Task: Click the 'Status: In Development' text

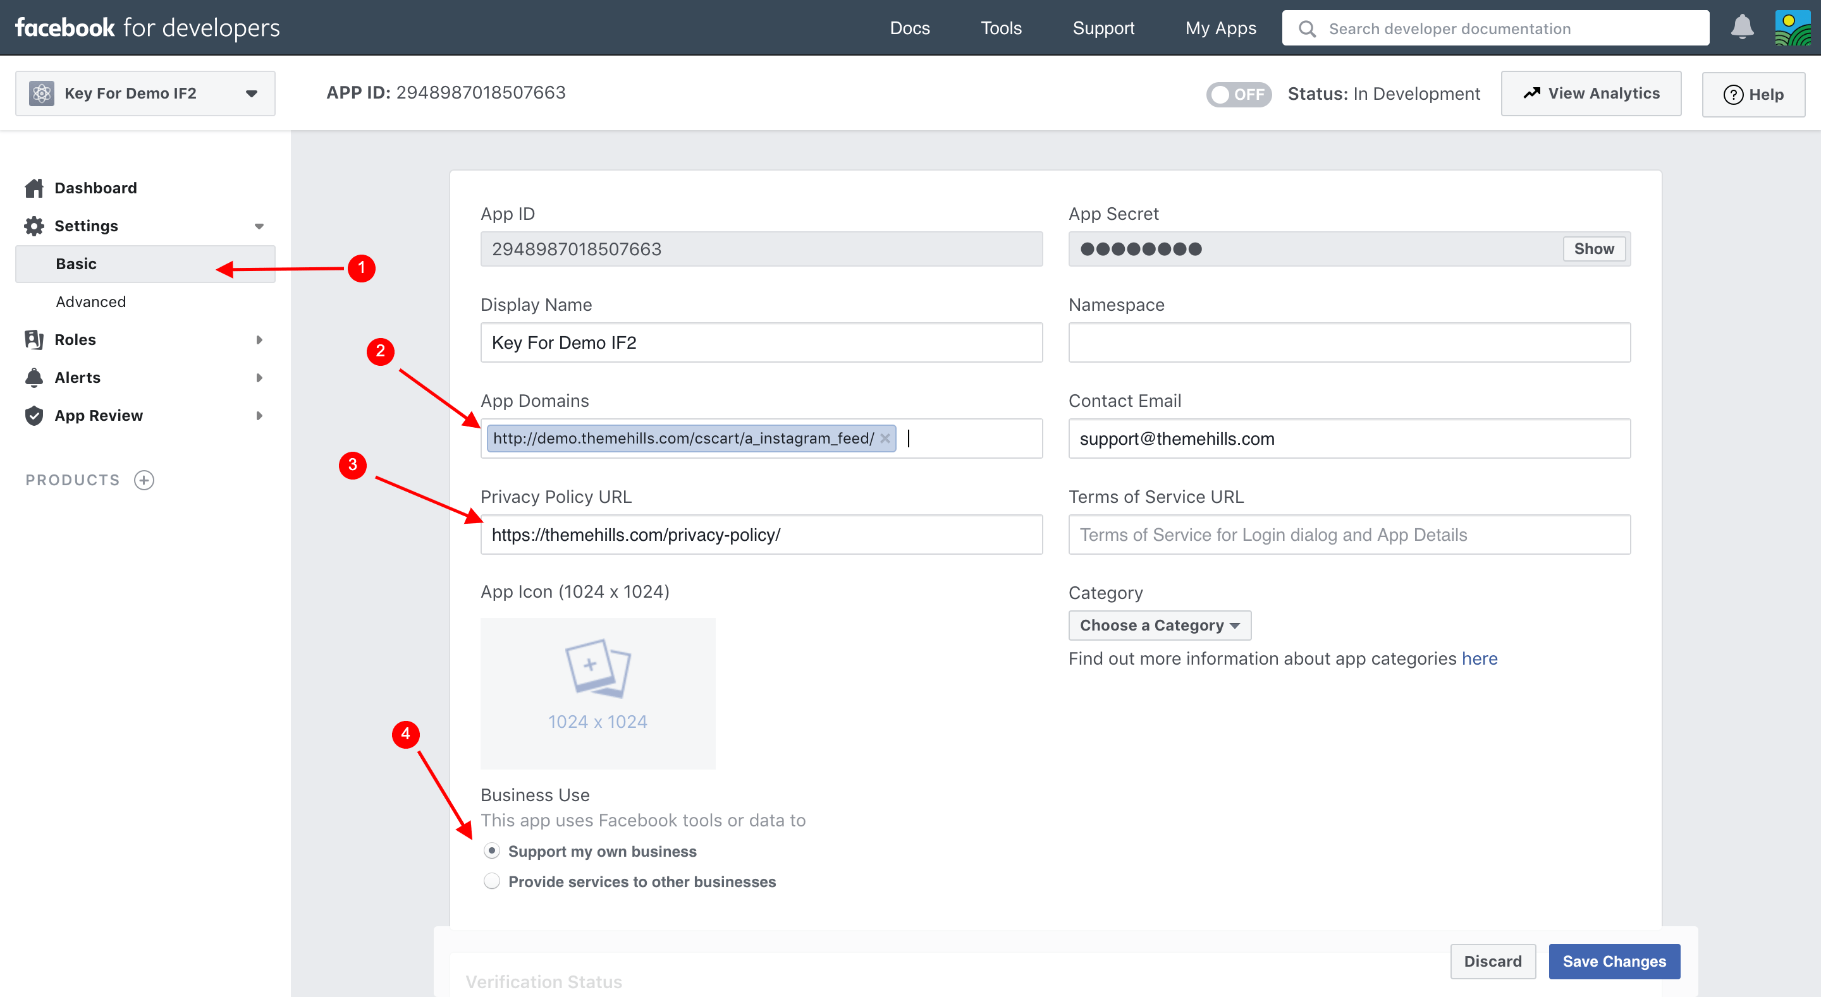Action: coord(1383,94)
